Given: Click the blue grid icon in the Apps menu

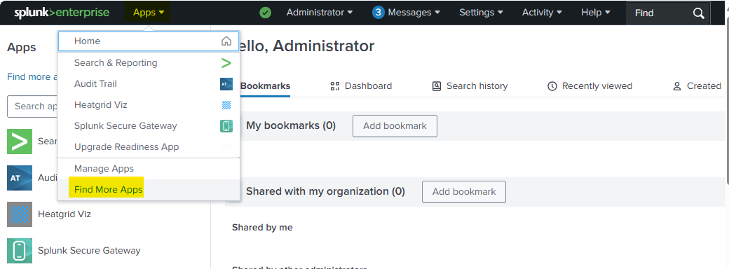Looking at the screenshot, I should (x=226, y=105).
